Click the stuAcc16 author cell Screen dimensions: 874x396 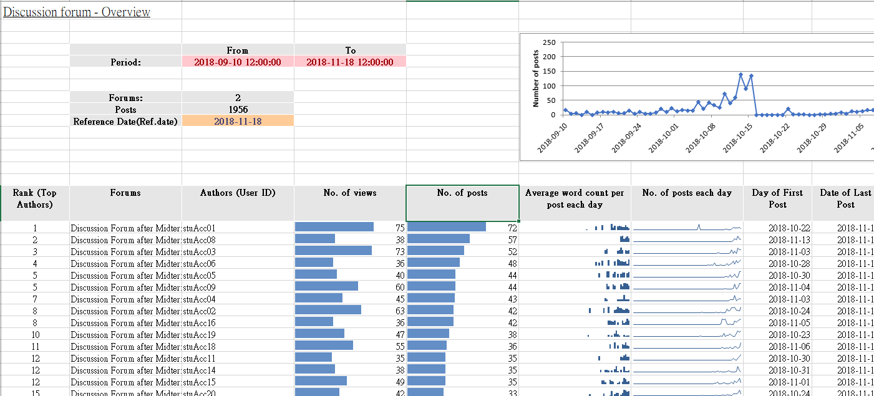[200, 323]
